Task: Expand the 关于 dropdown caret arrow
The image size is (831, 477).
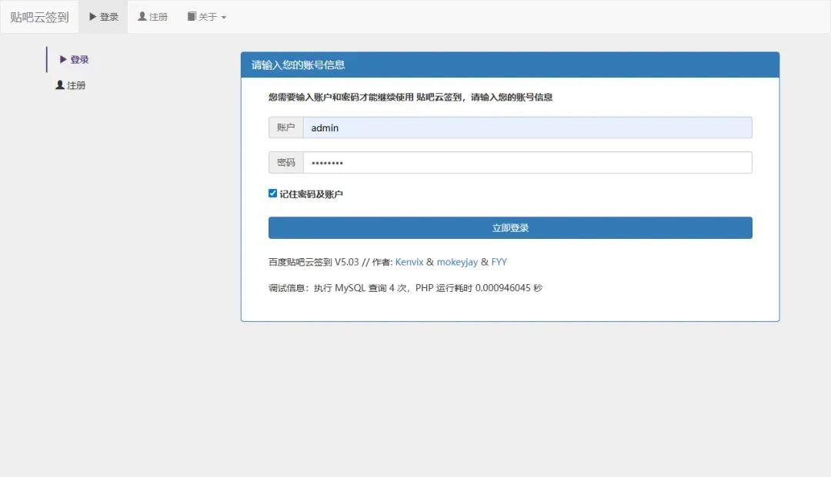Action: pyautogui.click(x=224, y=18)
